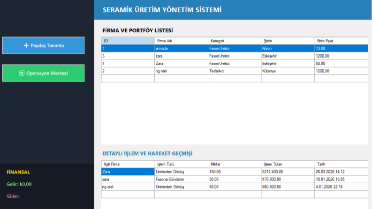Click the ₺60.500,00 amount cell
This screenshot has width=372, height=209.
click(x=288, y=187)
